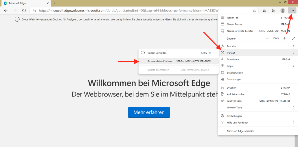
Task: Expand the Weitere Tools submenu chevron
Action: pos(294,107)
